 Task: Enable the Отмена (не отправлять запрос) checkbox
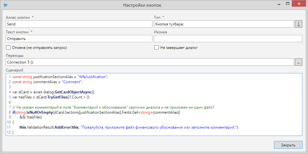coord(8,48)
